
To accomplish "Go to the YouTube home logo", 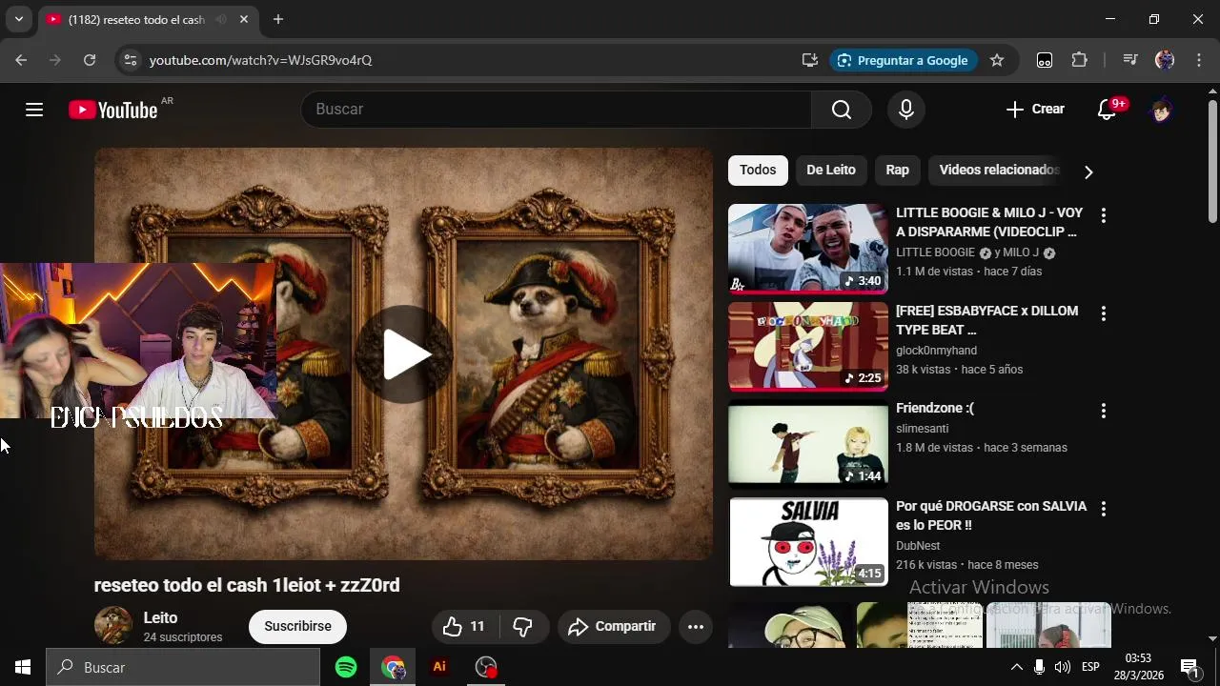I will (113, 111).
